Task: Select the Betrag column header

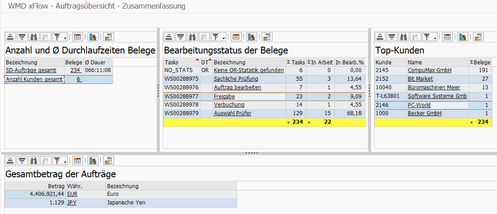Action: point(35,186)
